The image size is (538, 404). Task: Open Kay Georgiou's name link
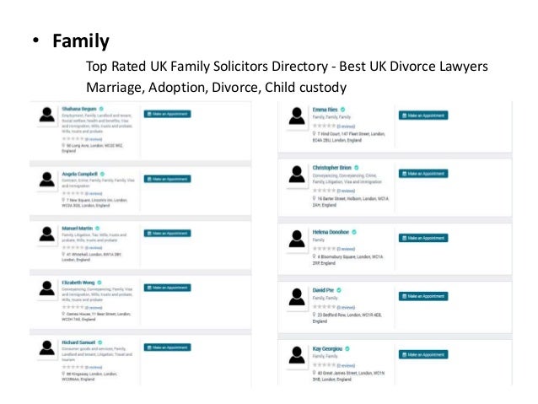pyautogui.click(x=327, y=348)
